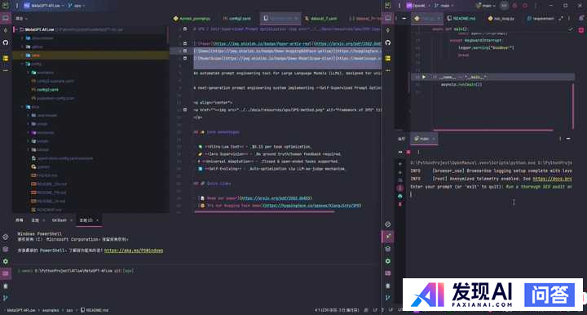Switch to the requirements tab in OpenManus window
587x315 pixels.
pos(541,18)
